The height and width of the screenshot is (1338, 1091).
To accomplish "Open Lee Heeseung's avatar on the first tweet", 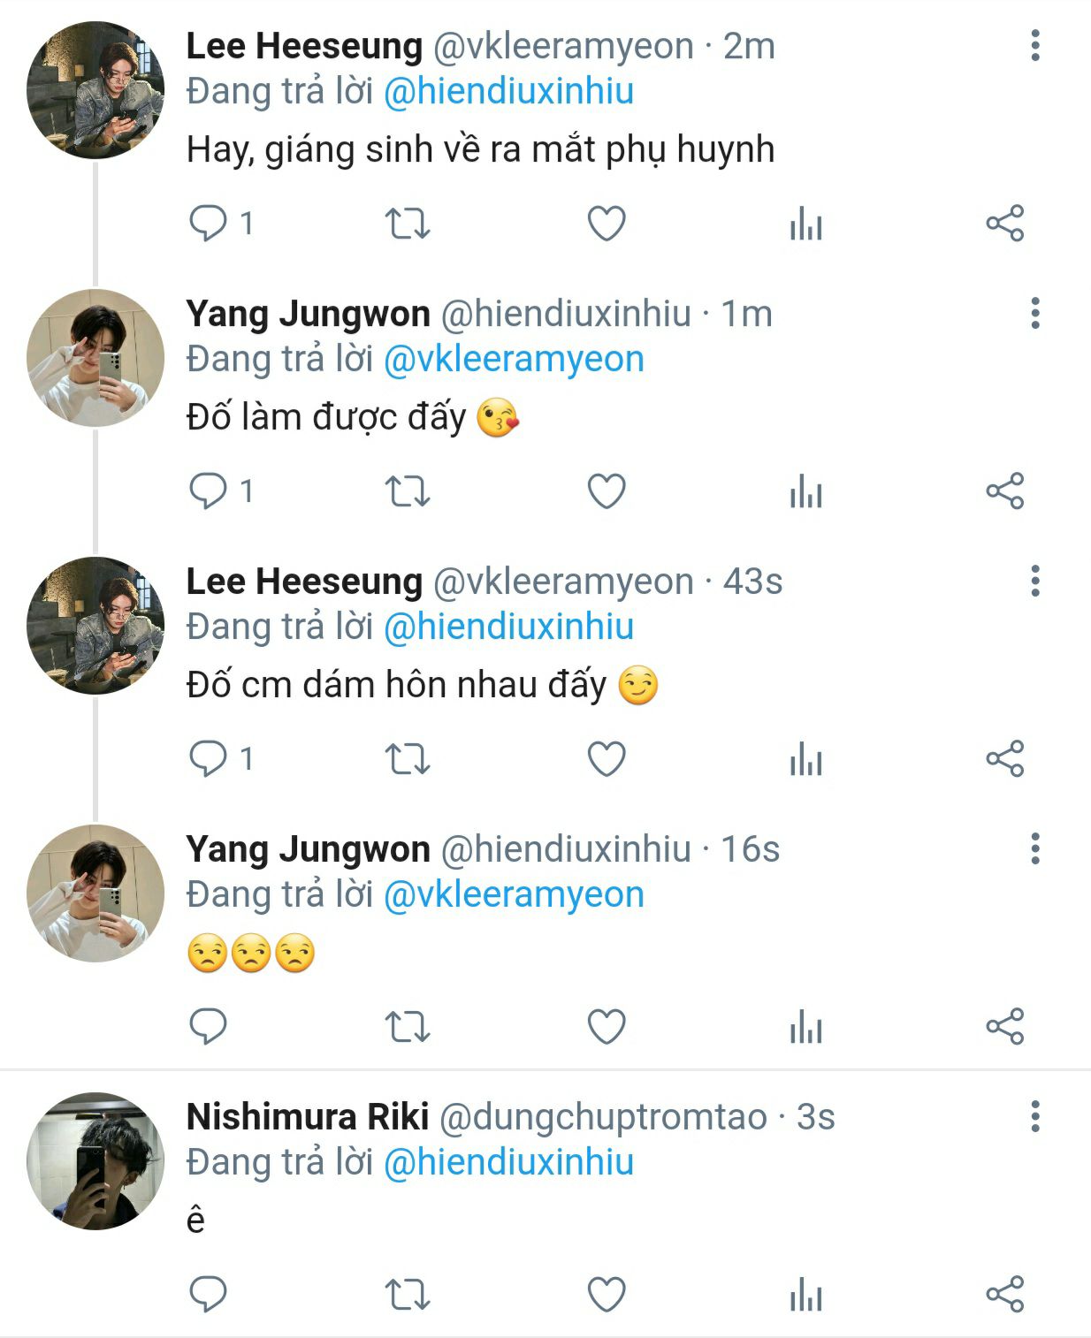I will pos(95,90).
